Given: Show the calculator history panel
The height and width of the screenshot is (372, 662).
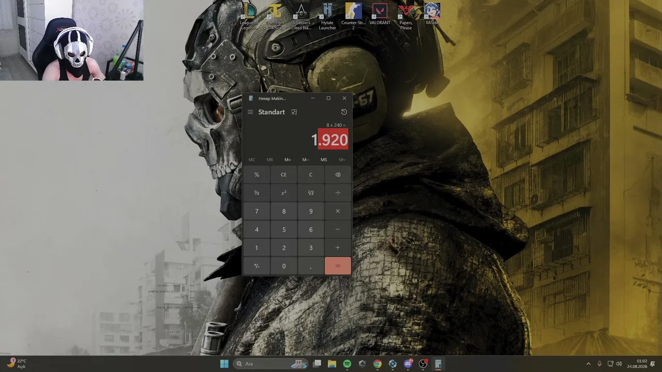Looking at the screenshot, I should tap(344, 112).
